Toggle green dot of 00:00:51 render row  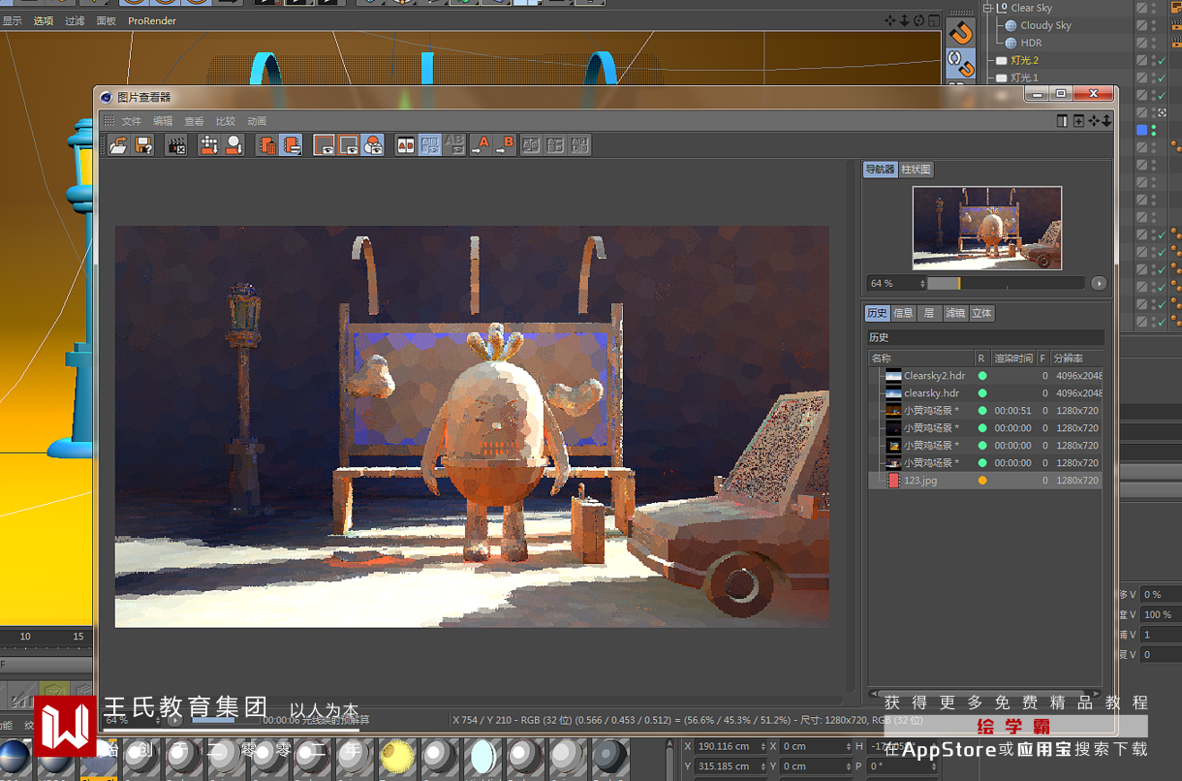[982, 411]
